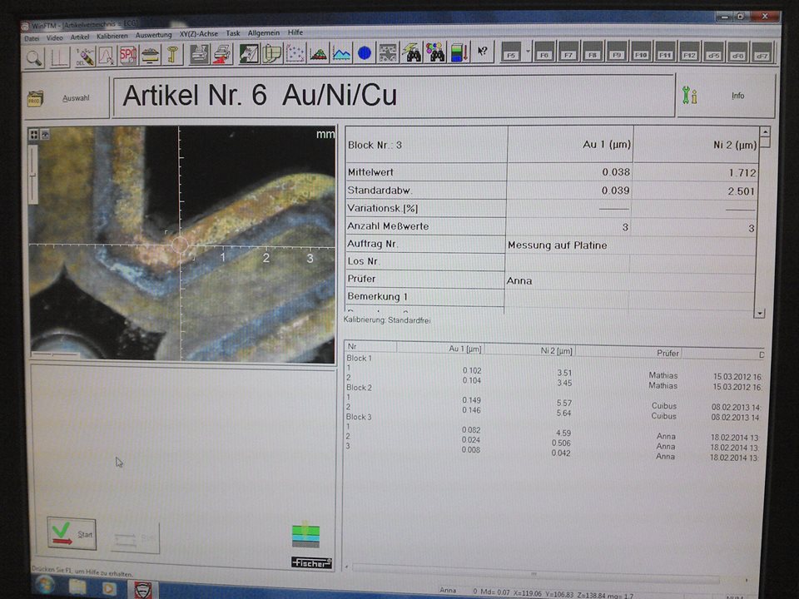Open the Datei menu
The image size is (799, 599).
click(x=32, y=39)
